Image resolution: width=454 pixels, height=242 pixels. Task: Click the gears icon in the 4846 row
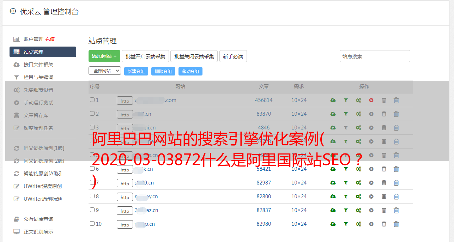[358, 128]
